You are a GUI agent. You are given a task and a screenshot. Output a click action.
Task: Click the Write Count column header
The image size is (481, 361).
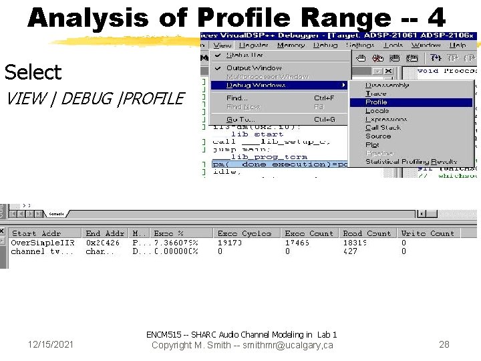[428, 233]
